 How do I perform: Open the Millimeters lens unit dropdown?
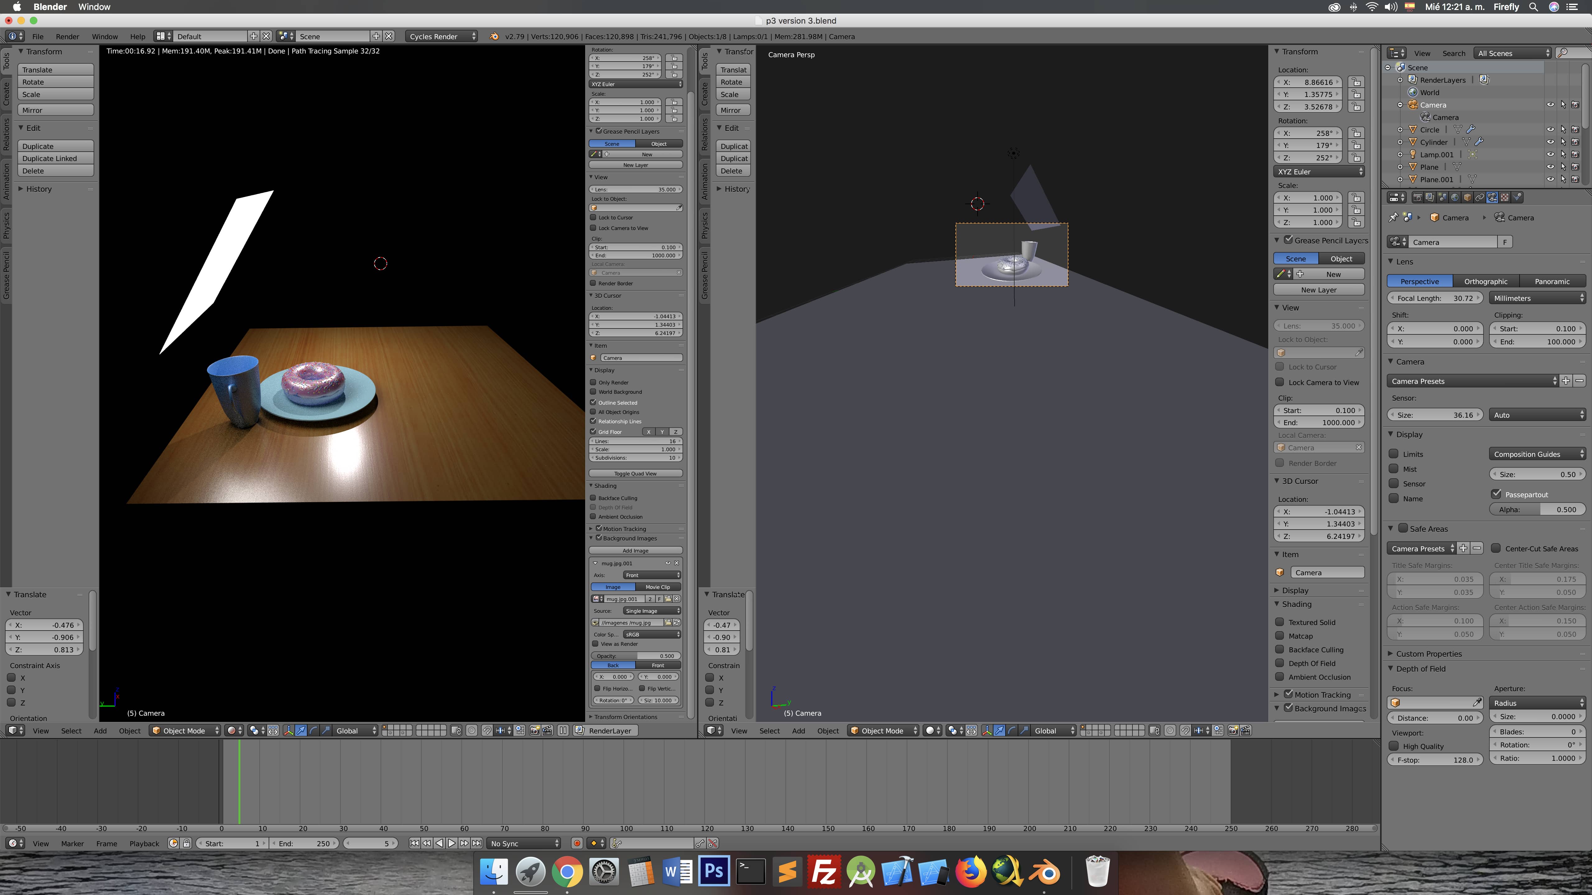click(1537, 298)
